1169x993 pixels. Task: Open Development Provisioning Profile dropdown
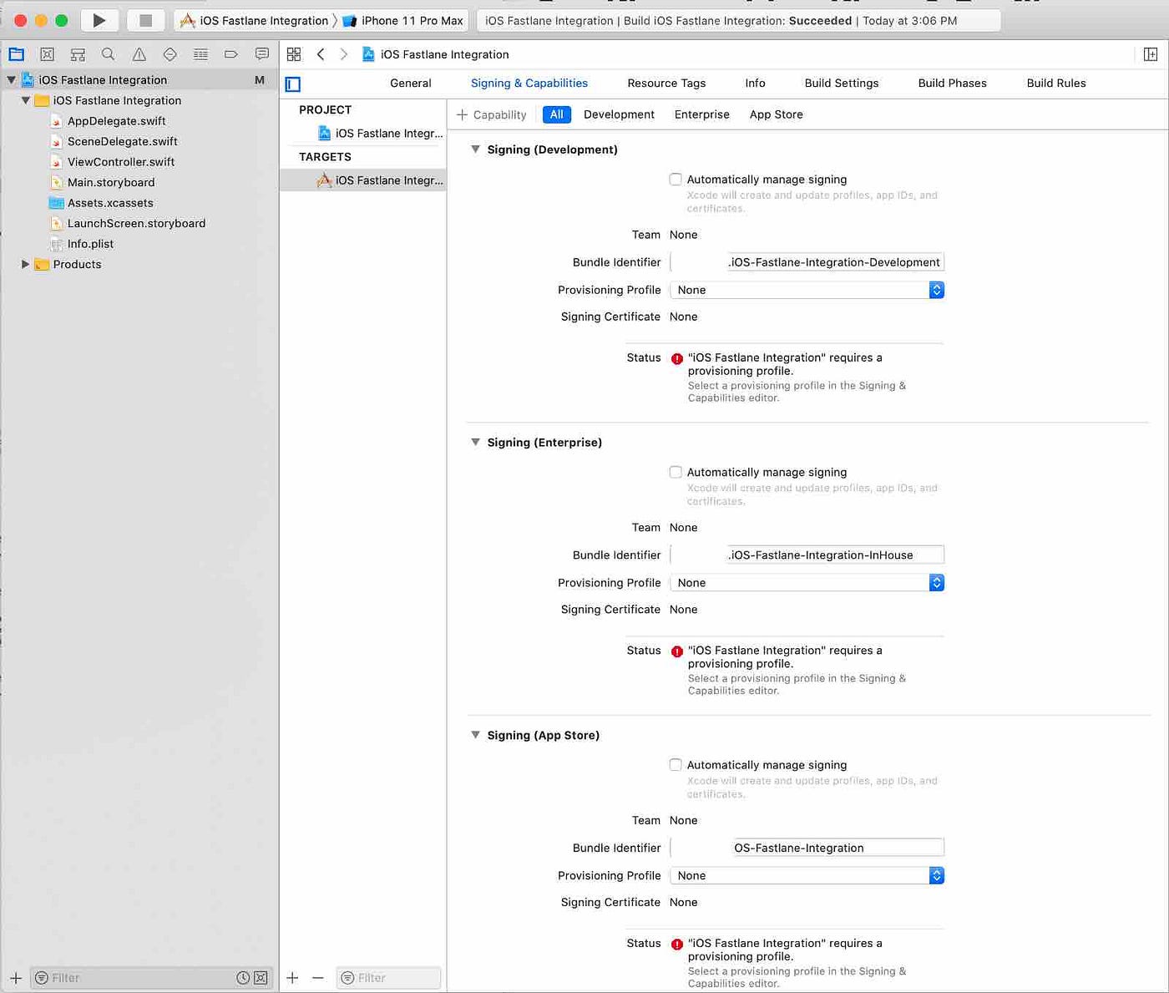click(x=807, y=290)
